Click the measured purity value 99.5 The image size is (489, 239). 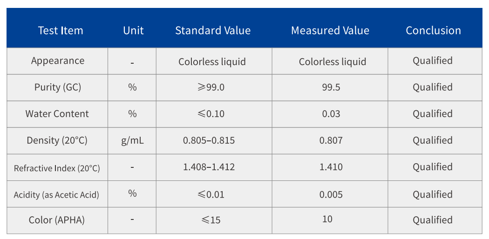[x=331, y=87]
